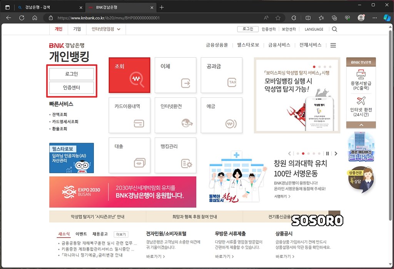Click the 서명하기 link
The height and width of the screenshot is (269, 394).
click(x=282, y=196)
